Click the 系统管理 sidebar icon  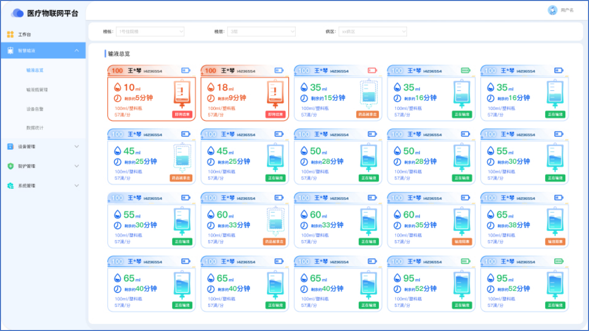click(x=10, y=186)
